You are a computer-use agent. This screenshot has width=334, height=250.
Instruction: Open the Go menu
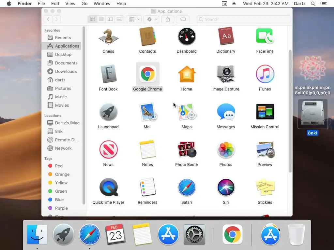(x=84, y=4)
